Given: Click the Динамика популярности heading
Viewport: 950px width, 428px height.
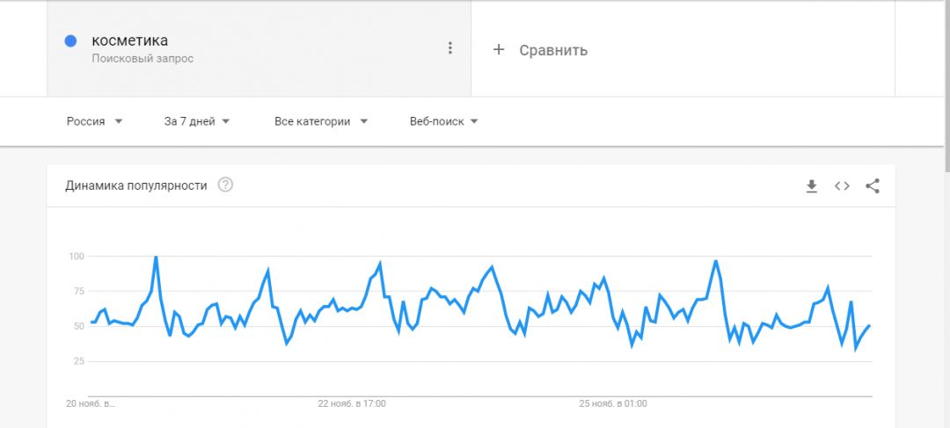Looking at the screenshot, I should 136,185.
